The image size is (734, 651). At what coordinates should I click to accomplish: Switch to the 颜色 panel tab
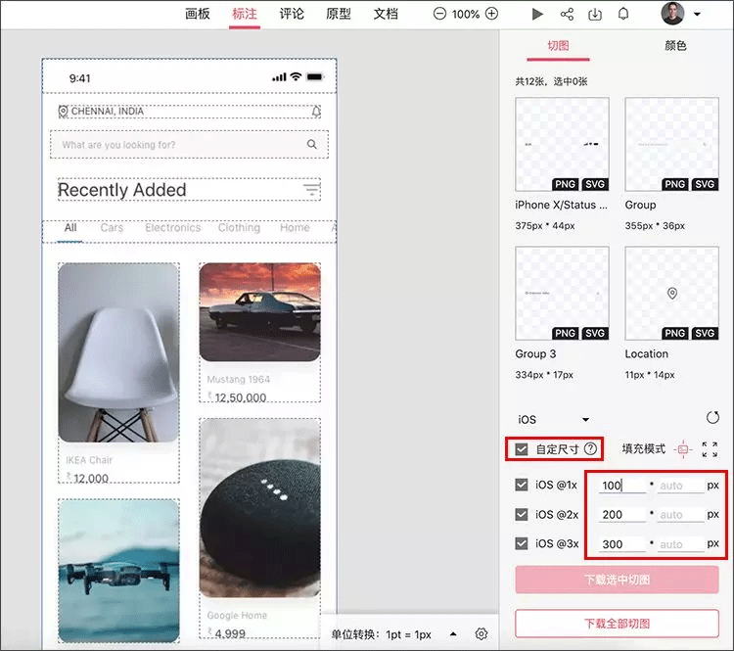pyautogui.click(x=675, y=45)
